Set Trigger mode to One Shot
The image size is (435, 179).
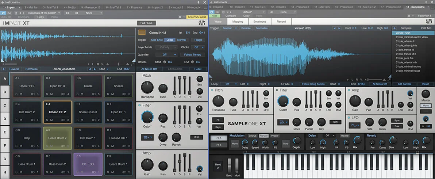point(157,40)
